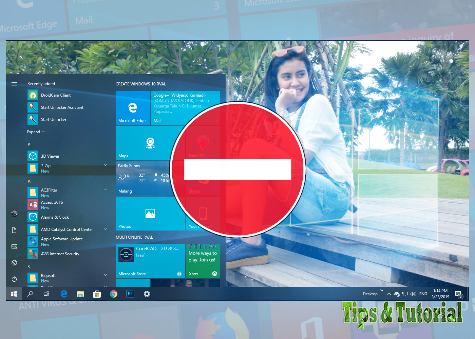This screenshot has height=339, width=475.
Task: Expand the AC3Filter folder chevron
Action: point(106,190)
